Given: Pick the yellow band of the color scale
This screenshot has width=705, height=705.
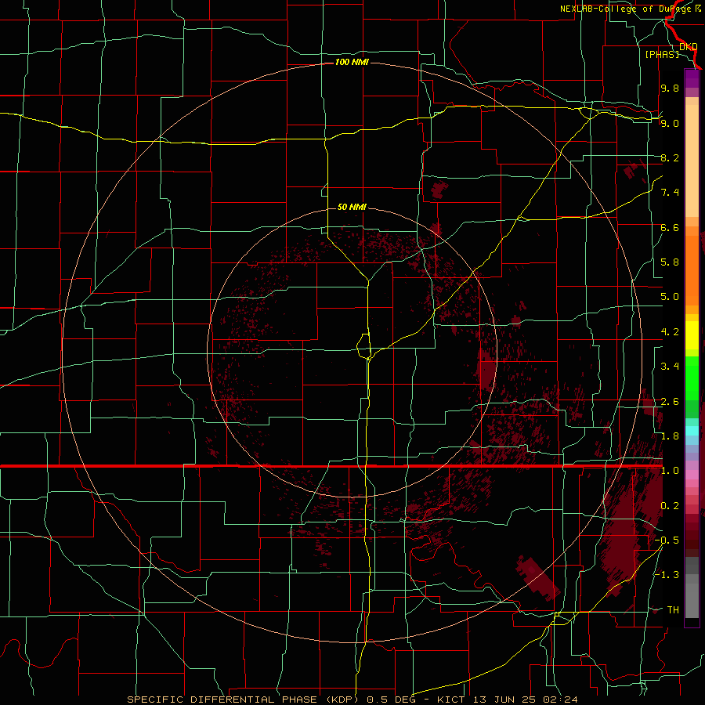Looking at the screenshot, I should coord(692,335).
